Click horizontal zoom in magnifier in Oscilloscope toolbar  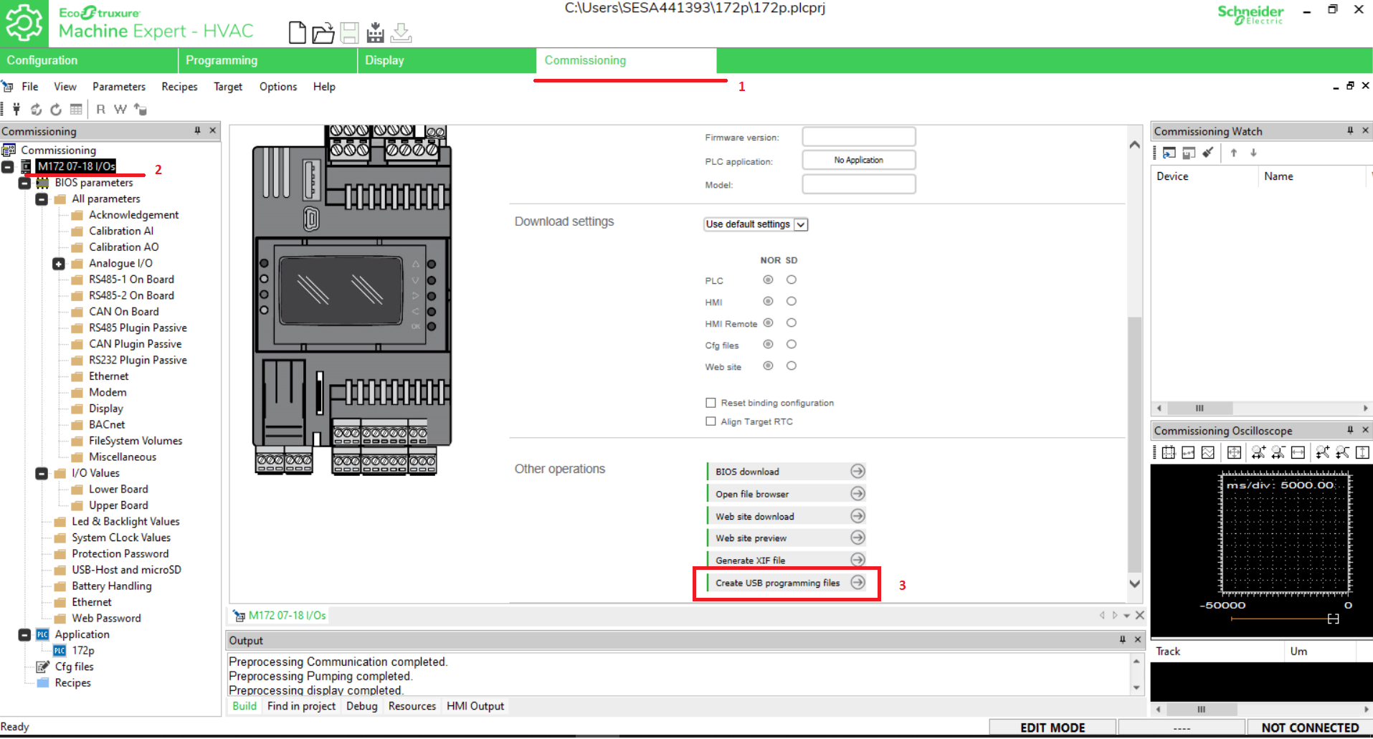pos(1258,452)
